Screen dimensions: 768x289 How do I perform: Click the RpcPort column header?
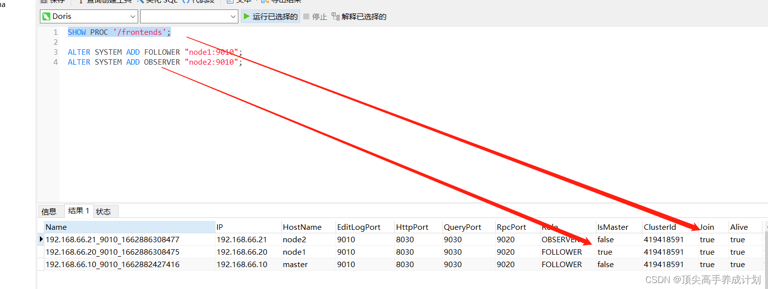[x=518, y=227]
